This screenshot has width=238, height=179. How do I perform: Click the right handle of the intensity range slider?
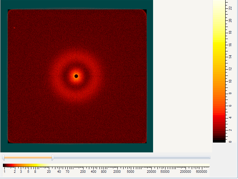[x=53, y=158]
